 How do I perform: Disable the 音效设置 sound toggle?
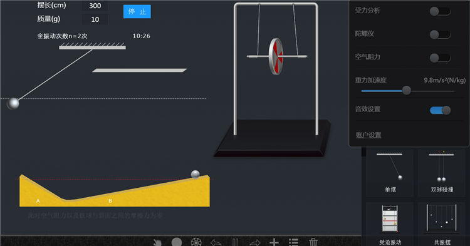440,110
